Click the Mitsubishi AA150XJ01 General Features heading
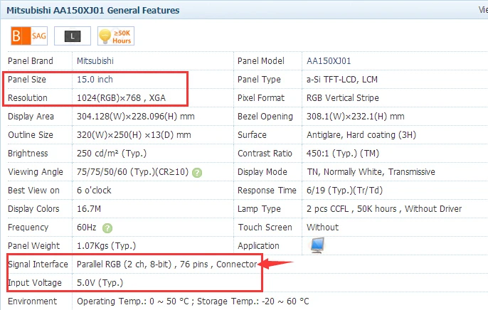Screen dimensions: 488x310 pyautogui.click(x=93, y=10)
